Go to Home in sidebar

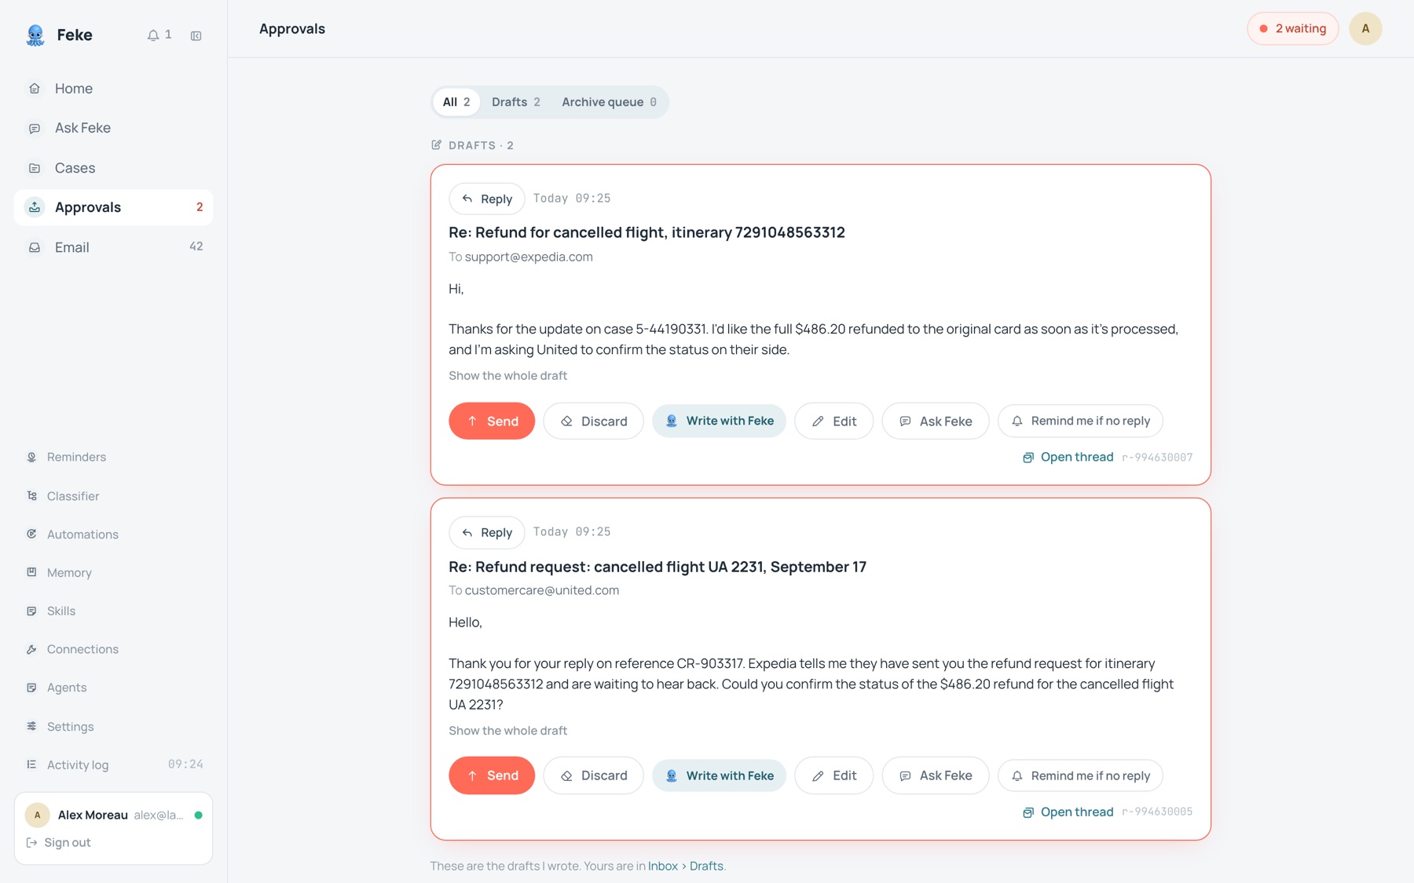pos(113,89)
